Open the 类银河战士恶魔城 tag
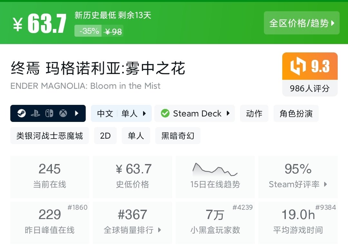 [50, 136]
